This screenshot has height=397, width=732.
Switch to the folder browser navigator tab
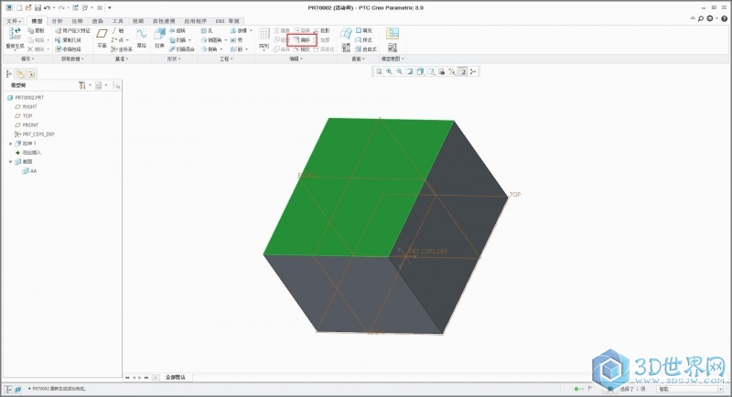point(20,74)
